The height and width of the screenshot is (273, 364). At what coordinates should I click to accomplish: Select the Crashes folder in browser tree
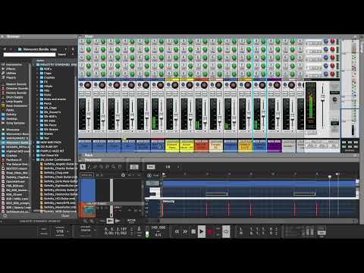tap(49, 77)
